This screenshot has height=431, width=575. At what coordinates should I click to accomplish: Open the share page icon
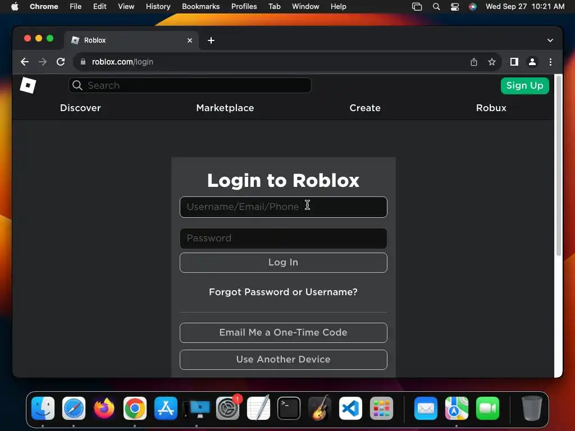point(474,62)
